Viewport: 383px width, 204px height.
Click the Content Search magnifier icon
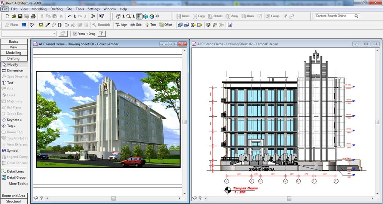(x=356, y=16)
